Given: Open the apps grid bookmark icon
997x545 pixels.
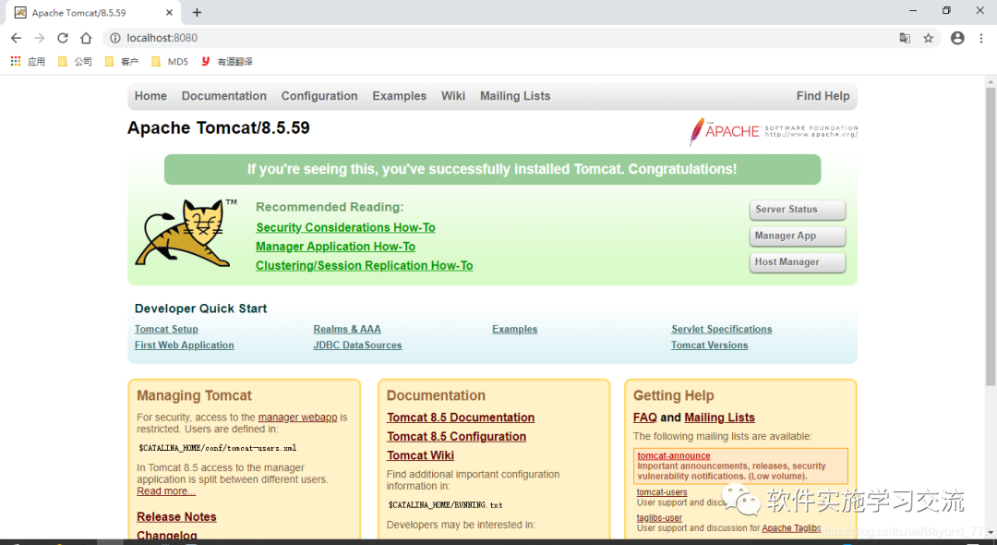Looking at the screenshot, I should pos(16,62).
